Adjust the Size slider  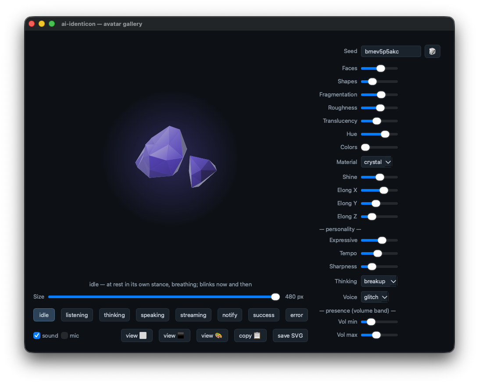pos(164,297)
